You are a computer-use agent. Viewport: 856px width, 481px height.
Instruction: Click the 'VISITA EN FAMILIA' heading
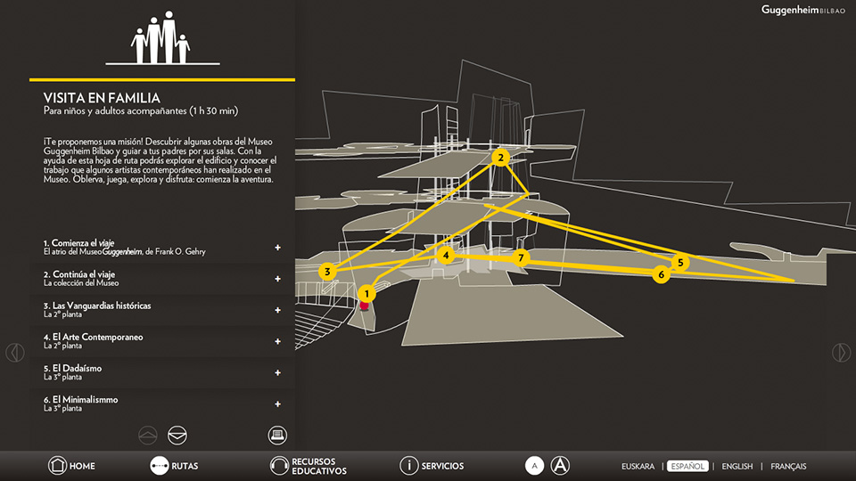point(102,98)
